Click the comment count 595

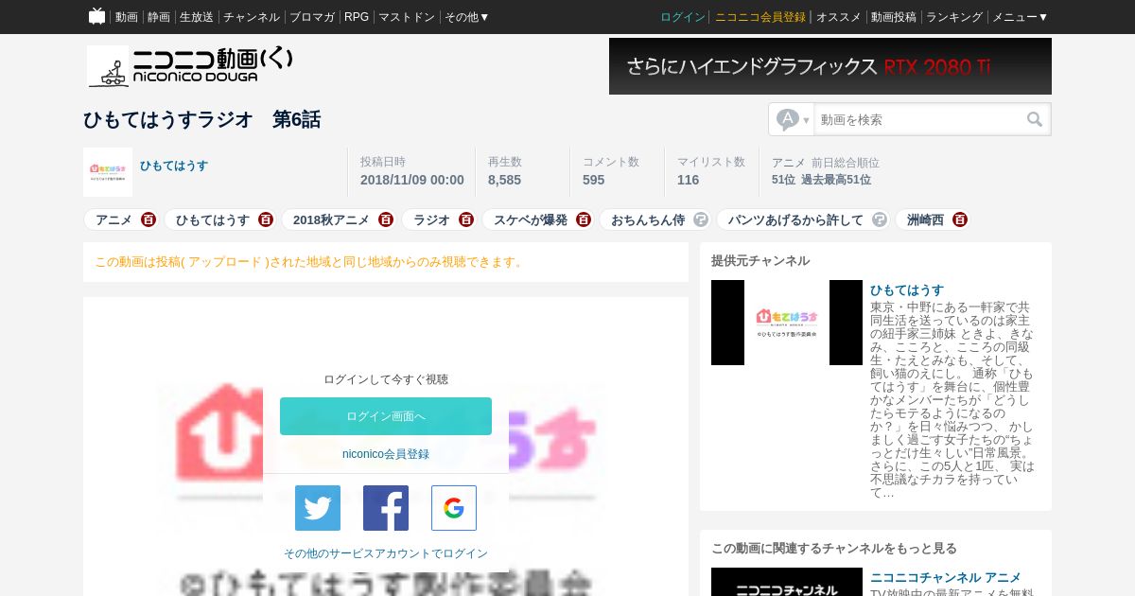593,180
